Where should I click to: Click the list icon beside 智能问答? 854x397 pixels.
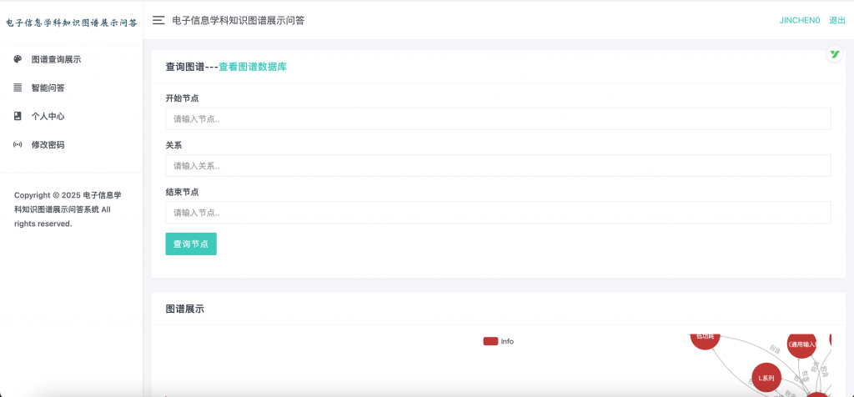(18, 88)
